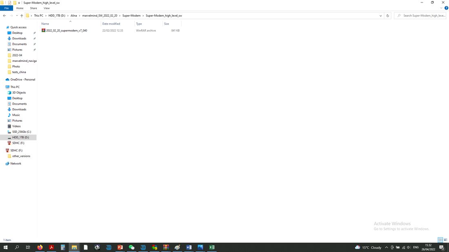Navigate back with the back arrow

[4, 16]
